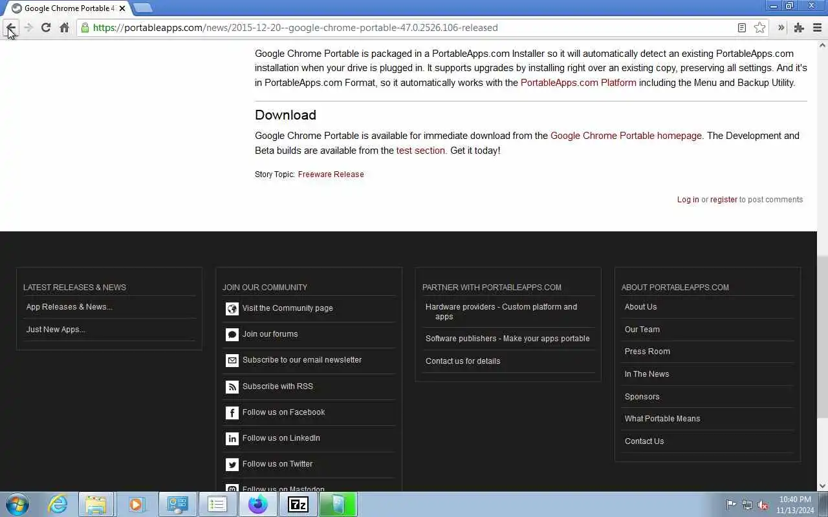Click the muted volume tray icon
Image resolution: width=828 pixels, height=517 pixels.
[763, 505]
